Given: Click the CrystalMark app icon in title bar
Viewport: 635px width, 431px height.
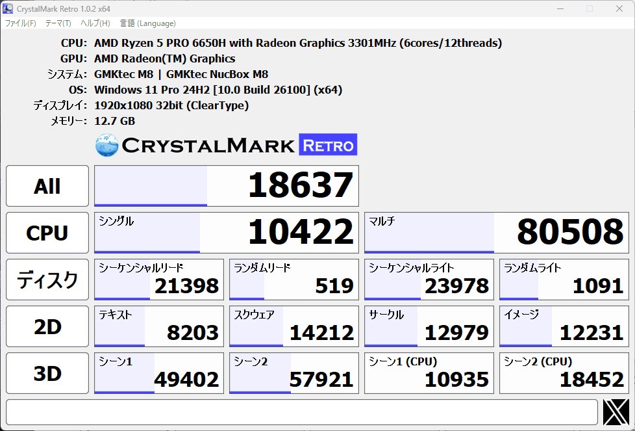Looking at the screenshot, I should [8, 8].
